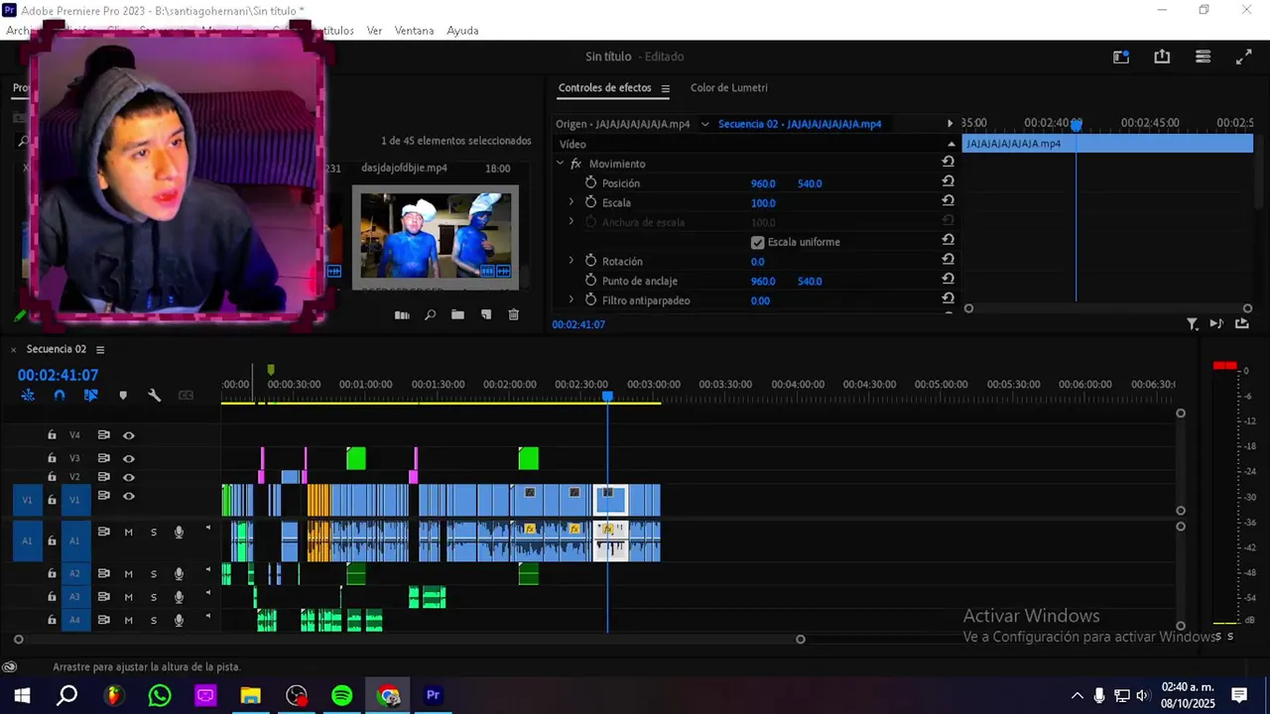Switch to the Color de Lumetri tab
This screenshot has height=714, width=1270.
click(x=728, y=87)
